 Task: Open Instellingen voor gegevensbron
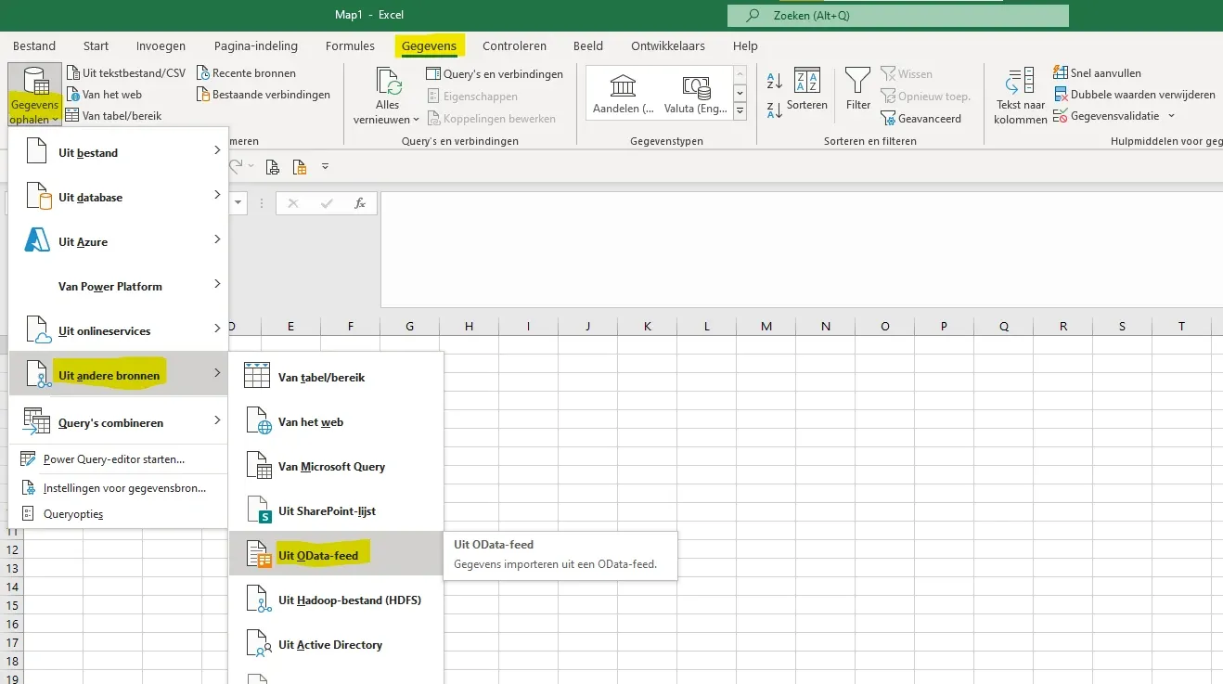tap(118, 487)
